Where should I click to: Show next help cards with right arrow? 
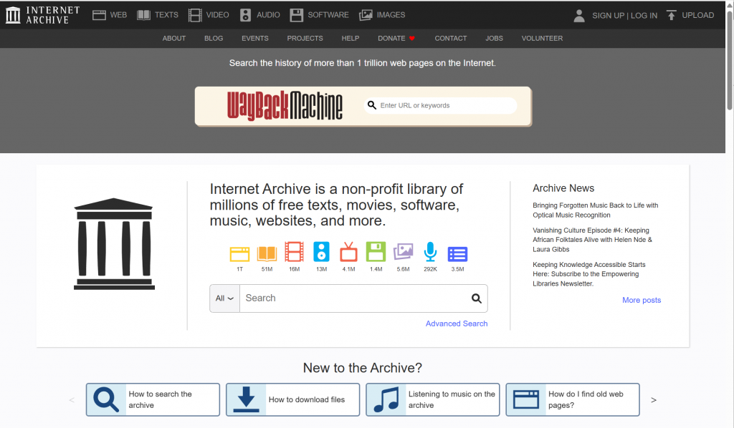[x=654, y=400]
